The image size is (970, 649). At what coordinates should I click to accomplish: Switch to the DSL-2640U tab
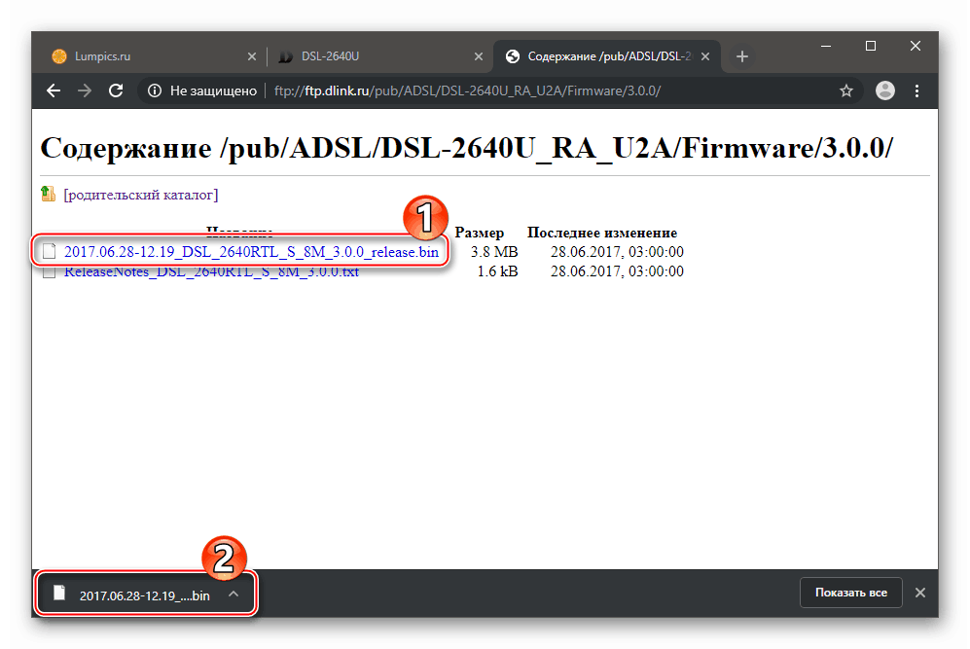pyautogui.click(x=379, y=56)
